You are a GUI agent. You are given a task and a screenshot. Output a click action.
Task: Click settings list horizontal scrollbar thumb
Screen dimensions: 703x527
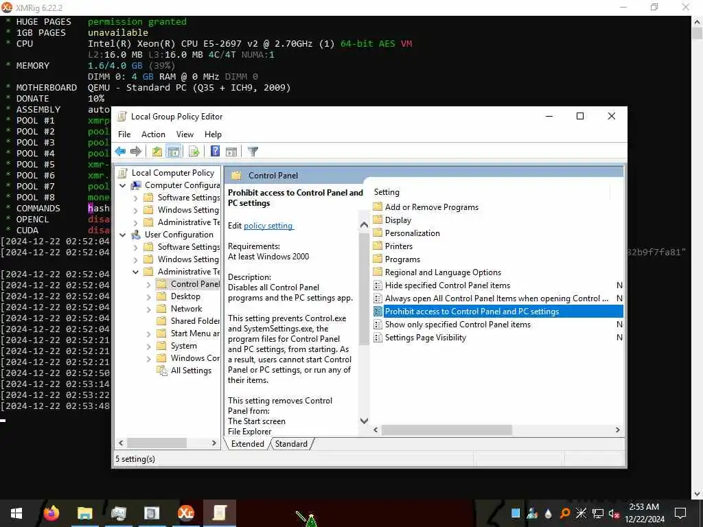click(x=446, y=430)
